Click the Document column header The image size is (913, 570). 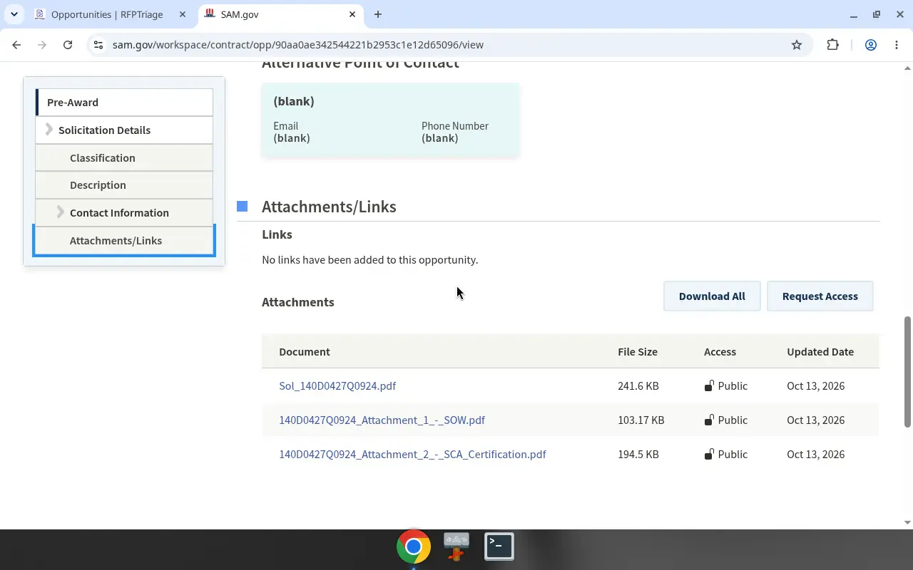pos(305,351)
